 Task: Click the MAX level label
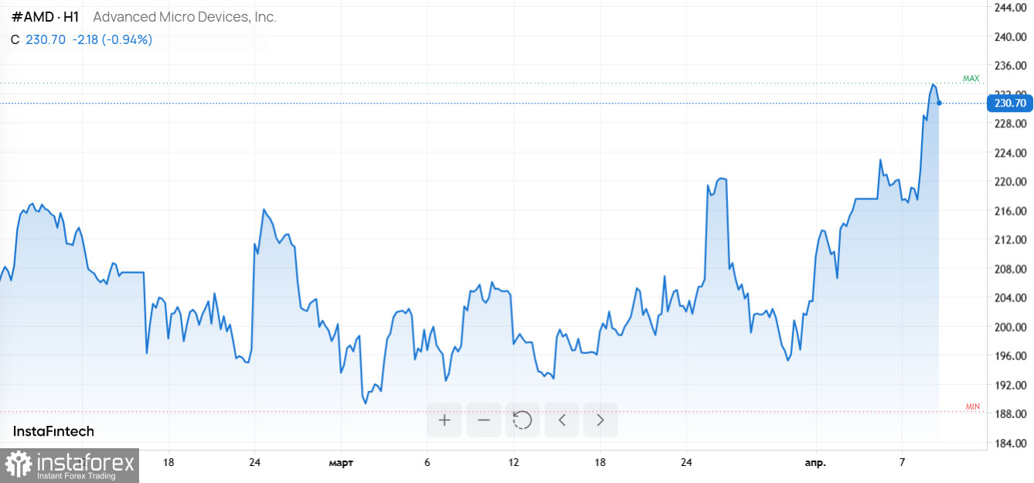[x=971, y=79]
